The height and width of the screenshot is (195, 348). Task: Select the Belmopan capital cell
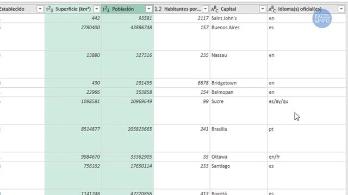point(239,92)
